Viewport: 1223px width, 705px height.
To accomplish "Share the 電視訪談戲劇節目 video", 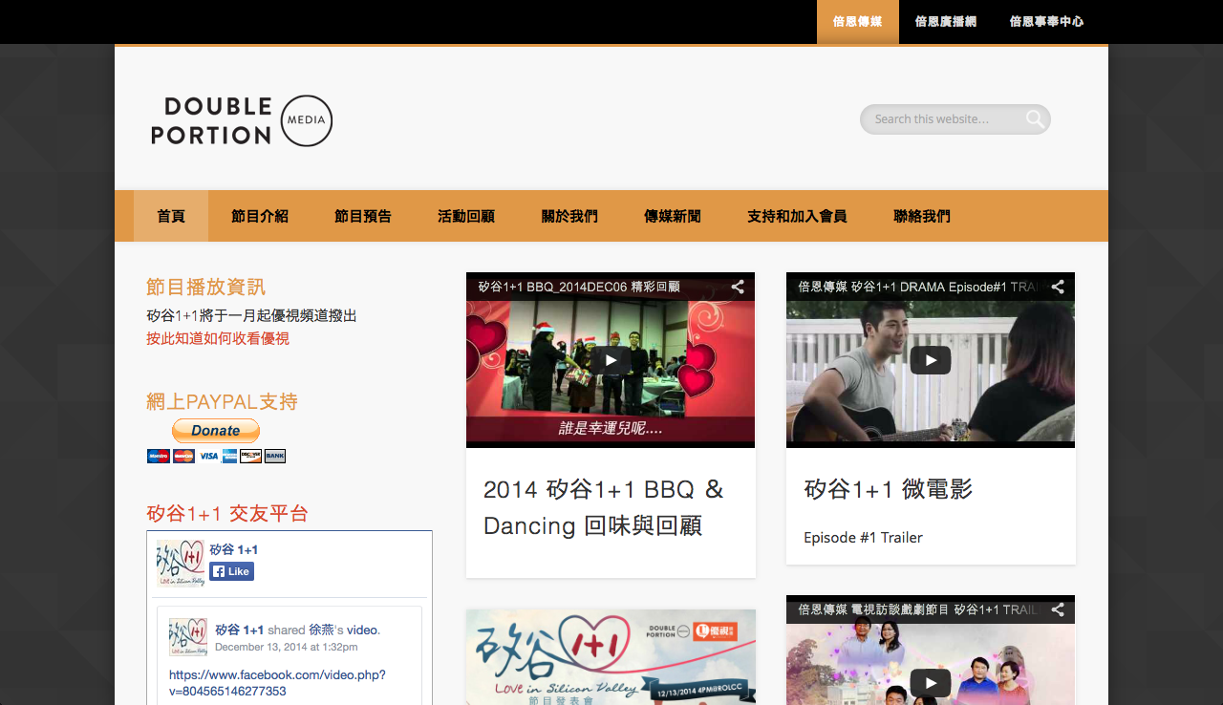I will tap(1058, 609).
